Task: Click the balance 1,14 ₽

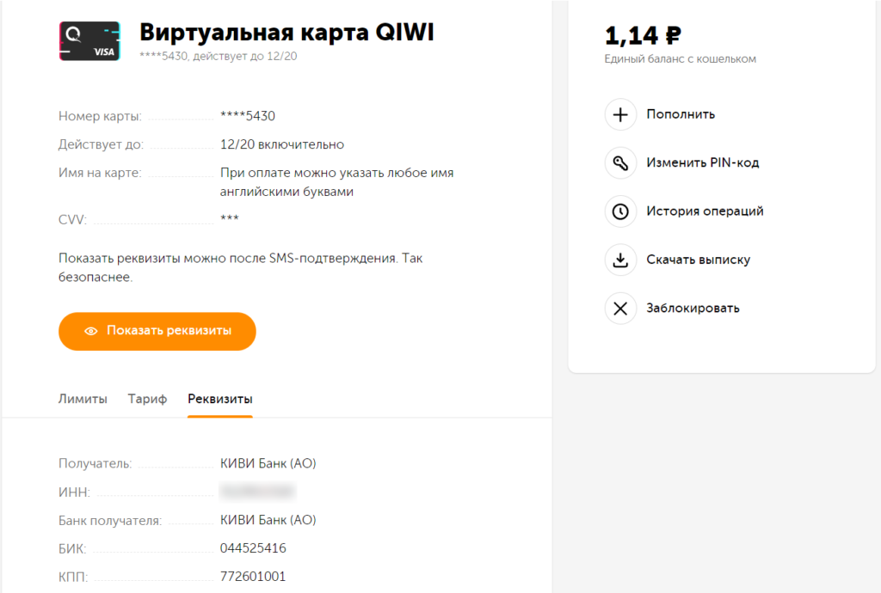Action: coord(643,35)
